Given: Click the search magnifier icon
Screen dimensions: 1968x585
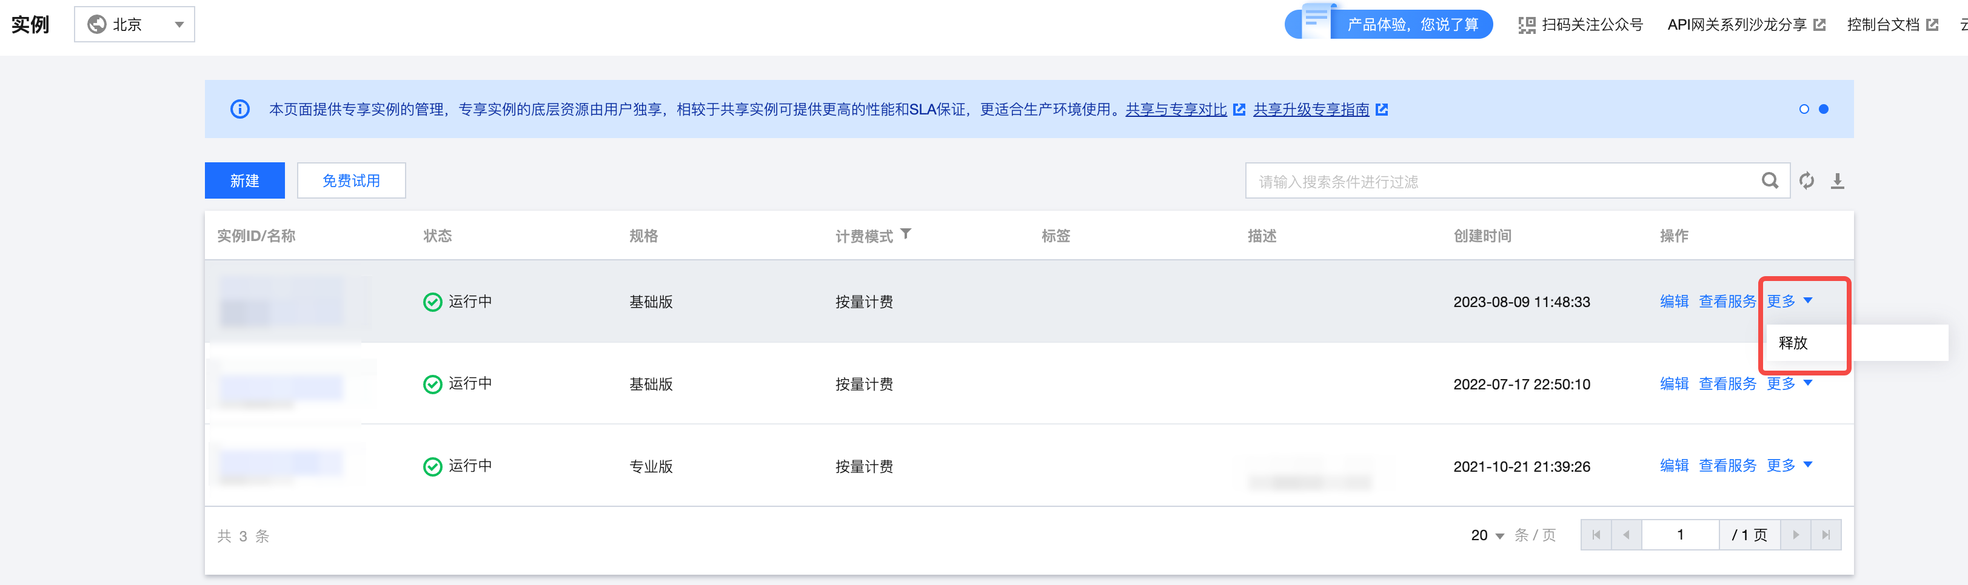Looking at the screenshot, I should coord(1769,180).
